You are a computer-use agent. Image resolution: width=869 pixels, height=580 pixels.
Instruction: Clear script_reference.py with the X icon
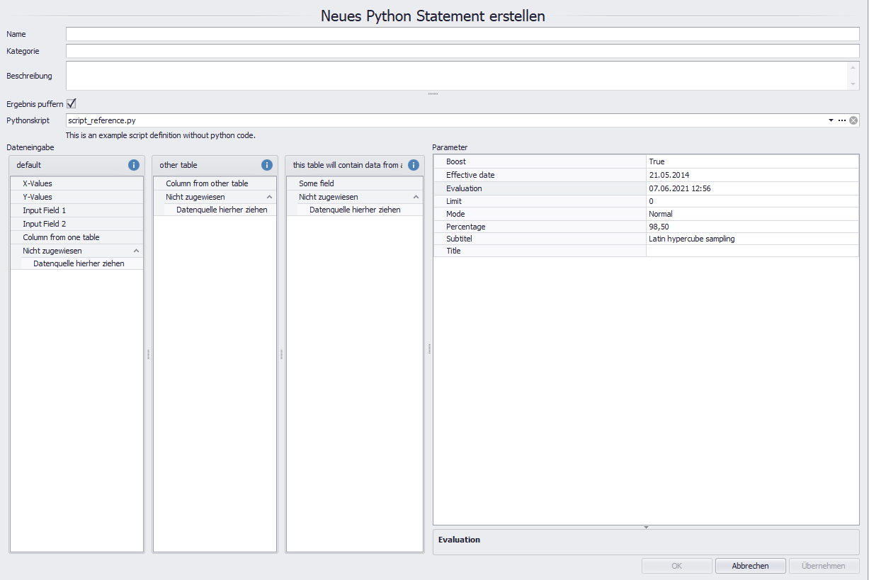[853, 120]
